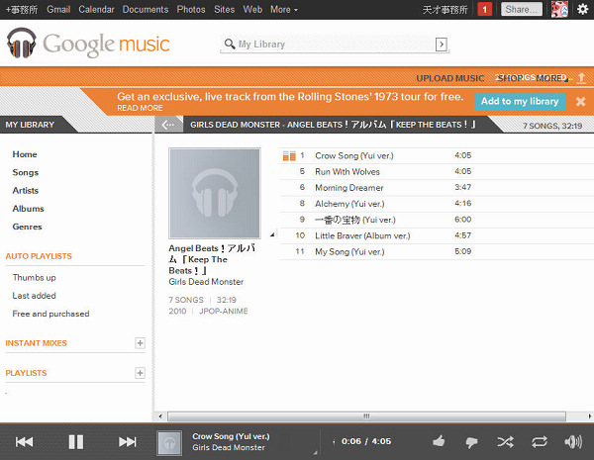Give the song a thumbs down
This screenshot has width=594, height=460.
coord(471,442)
